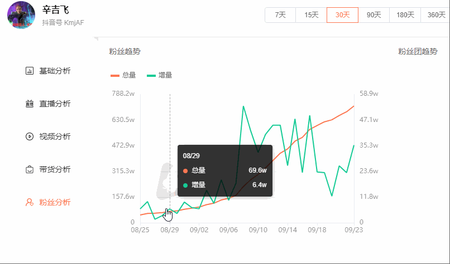Open the 粉丝团趋势 section heading
Image resolution: width=450 pixels, height=264 pixels.
coord(418,52)
